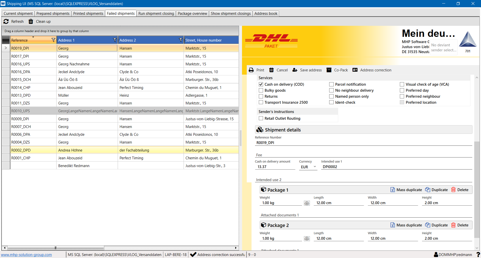481x258 pixels.
Task: Click the Refresh icon in the toolbar
Action: click(x=6, y=22)
